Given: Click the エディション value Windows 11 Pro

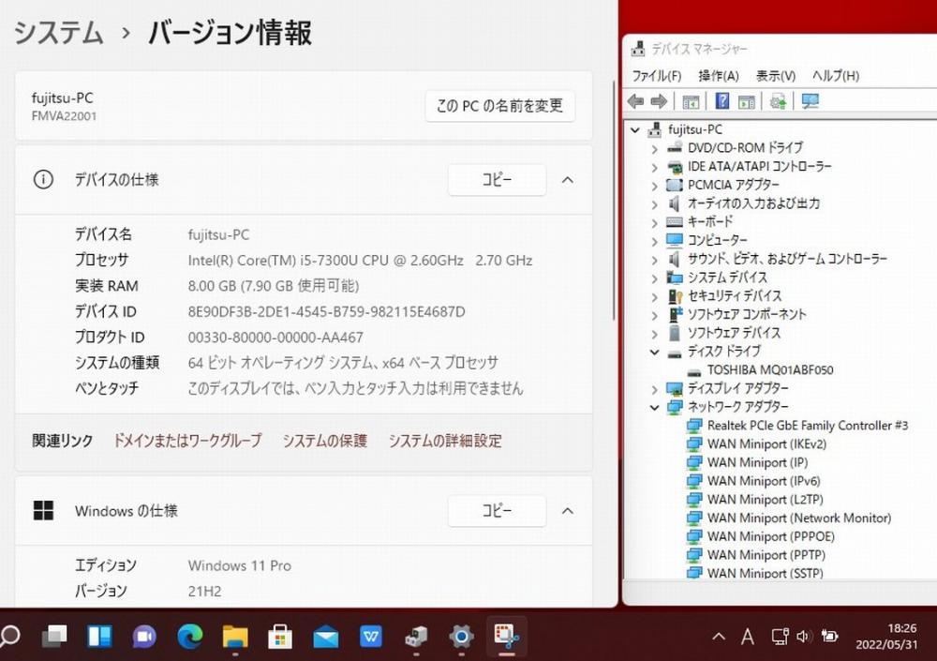Looking at the screenshot, I should pos(240,565).
